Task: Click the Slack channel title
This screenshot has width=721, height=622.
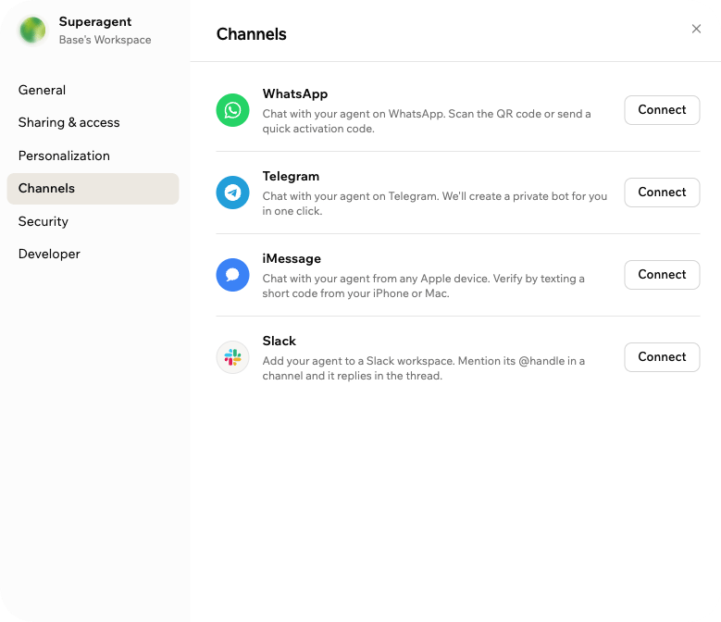Action: pyautogui.click(x=280, y=342)
